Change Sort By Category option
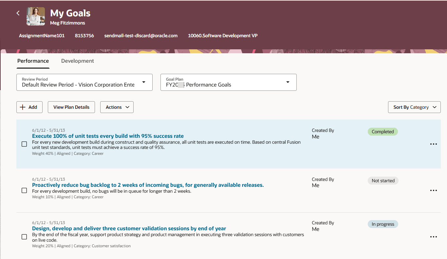The height and width of the screenshot is (259, 447). point(414,107)
